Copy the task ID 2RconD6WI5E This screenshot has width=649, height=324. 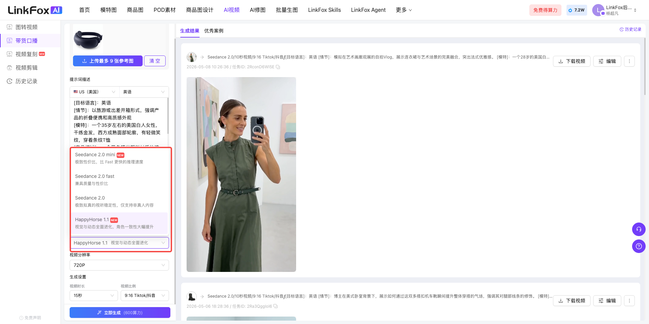278,67
